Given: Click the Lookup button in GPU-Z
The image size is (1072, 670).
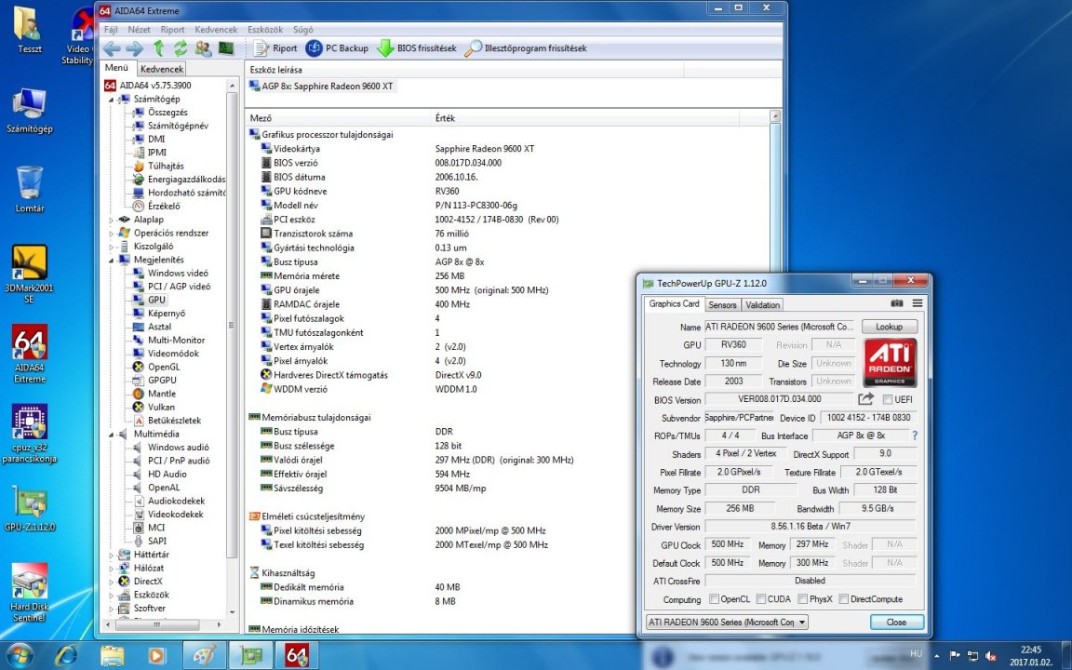Looking at the screenshot, I should (x=889, y=327).
